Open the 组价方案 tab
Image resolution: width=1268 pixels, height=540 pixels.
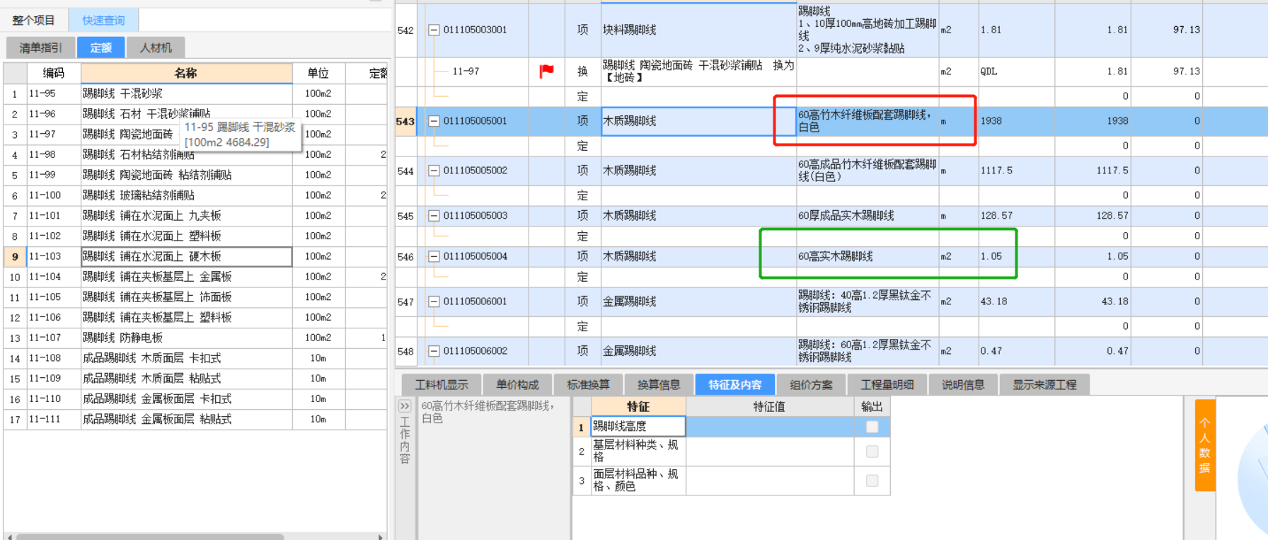811,384
